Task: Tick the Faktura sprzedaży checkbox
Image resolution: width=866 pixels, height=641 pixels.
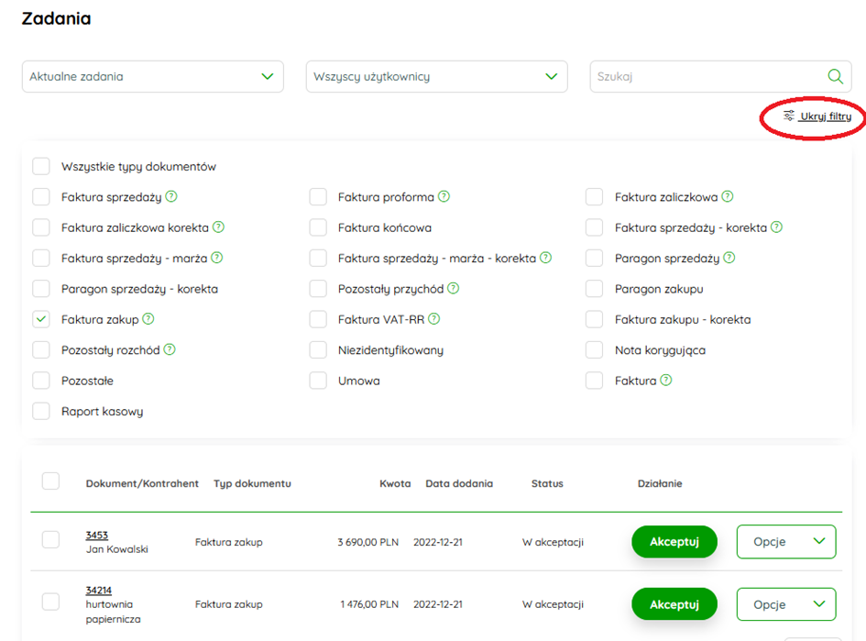Action: pyautogui.click(x=41, y=196)
